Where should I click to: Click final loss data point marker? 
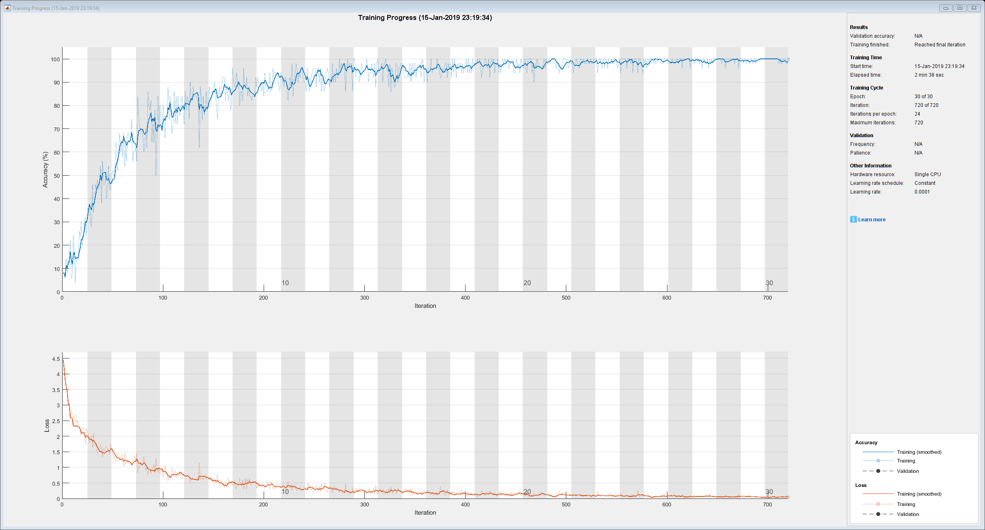pos(788,497)
